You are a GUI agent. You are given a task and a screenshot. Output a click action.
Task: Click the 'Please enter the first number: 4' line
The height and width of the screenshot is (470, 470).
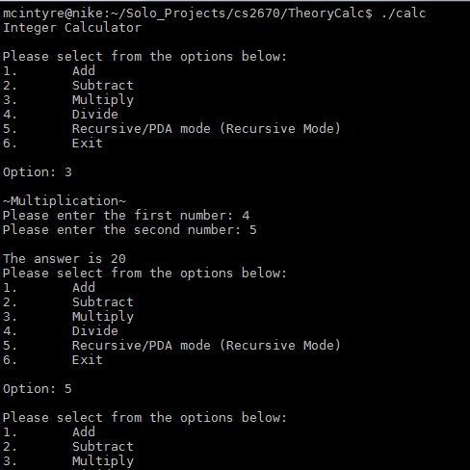126,216
